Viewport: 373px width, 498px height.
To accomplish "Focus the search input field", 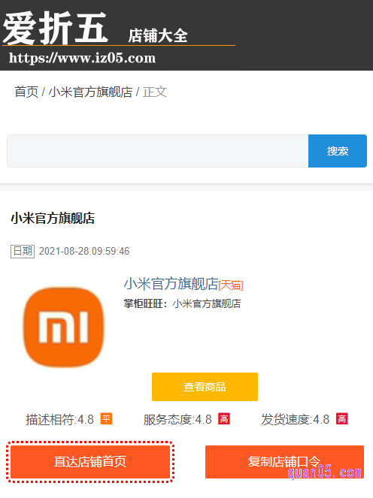I will coord(158,151).
